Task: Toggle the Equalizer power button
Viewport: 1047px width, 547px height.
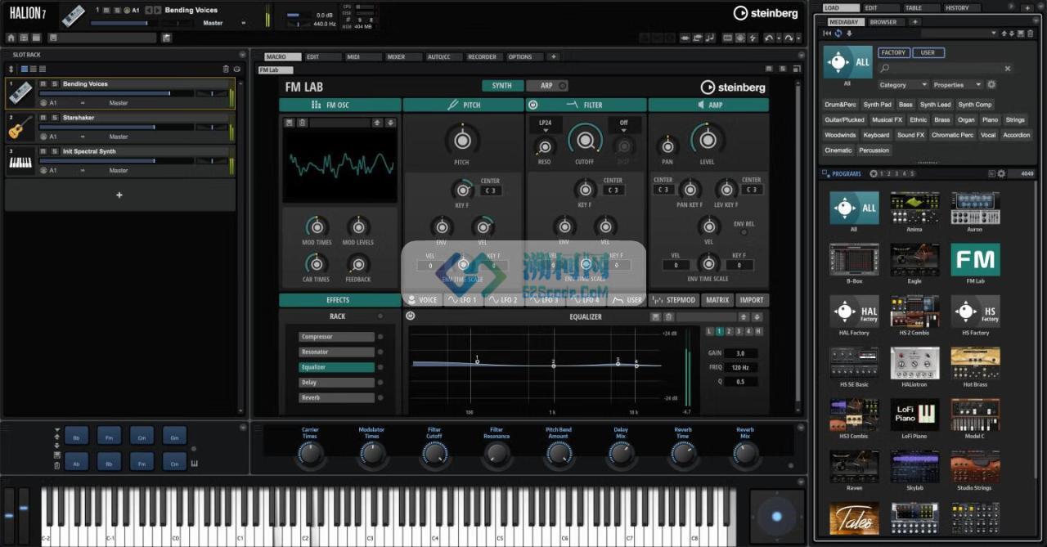Action: (410, 316)
